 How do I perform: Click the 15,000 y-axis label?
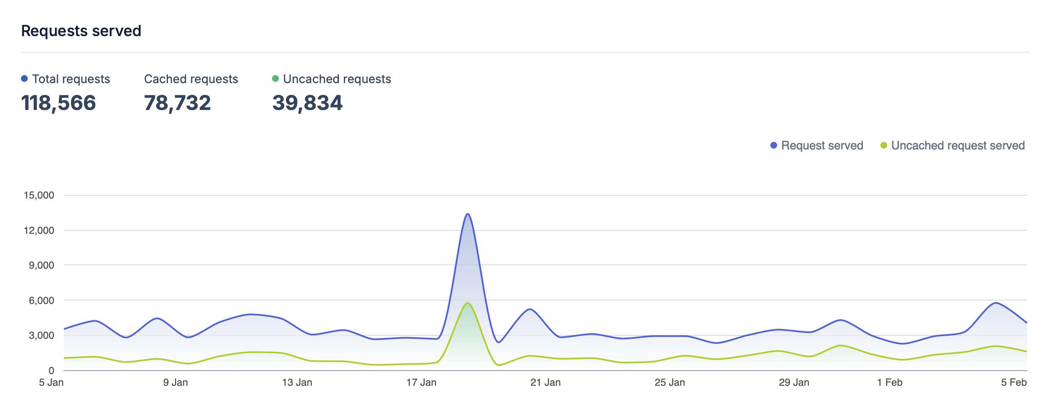(x=39, y=195)
